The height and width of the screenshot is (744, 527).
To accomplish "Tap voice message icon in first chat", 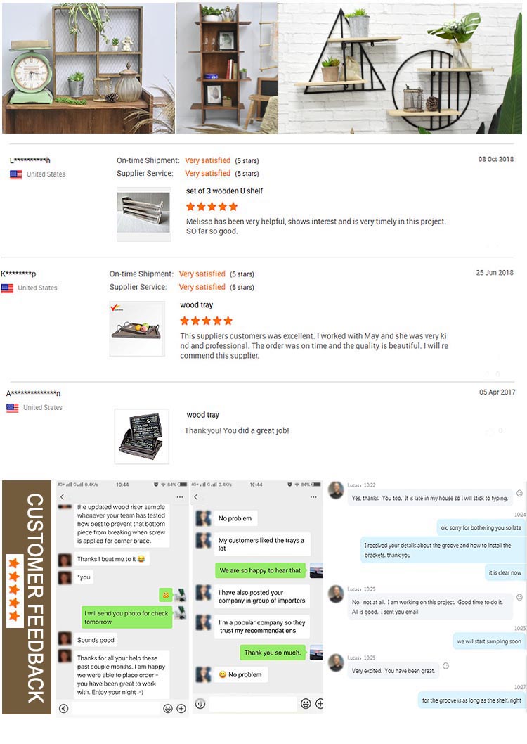I will tap(63, 708).
